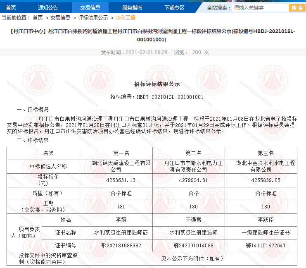
Task: Click the third-place bid price 4255839.05
Action: click(x=266, y=180)
